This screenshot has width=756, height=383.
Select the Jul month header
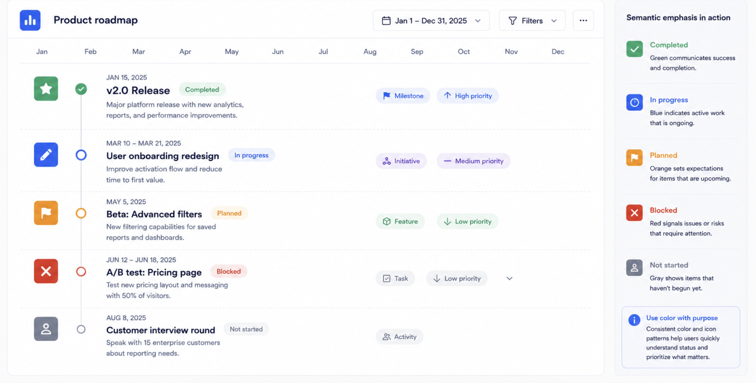tap(323, 51)
